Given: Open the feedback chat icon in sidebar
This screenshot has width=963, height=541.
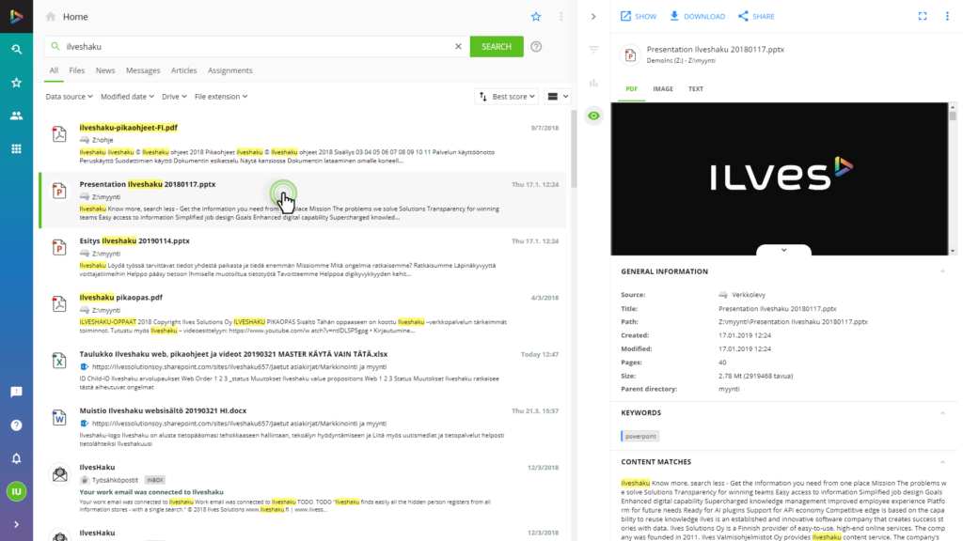Looking at the screenshot, I should point(17,392).
